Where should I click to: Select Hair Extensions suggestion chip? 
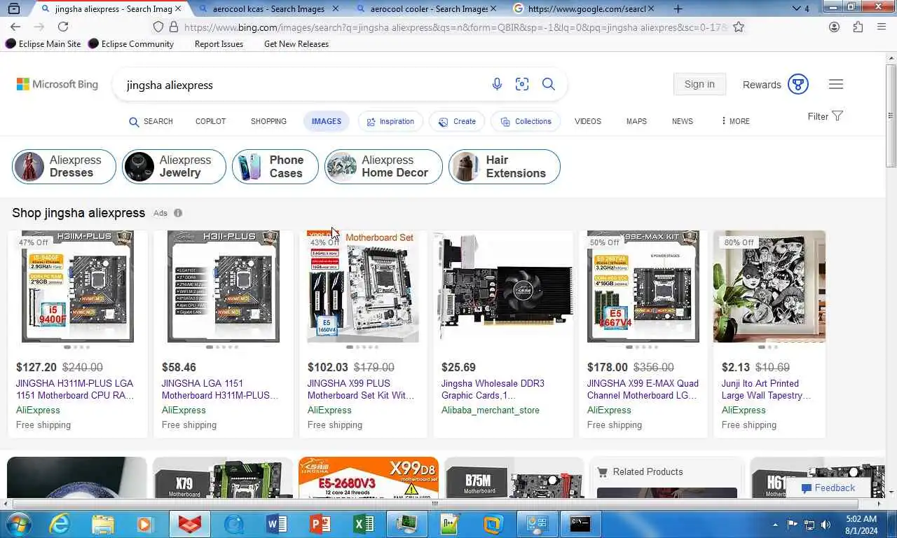(x=505, y=167)
